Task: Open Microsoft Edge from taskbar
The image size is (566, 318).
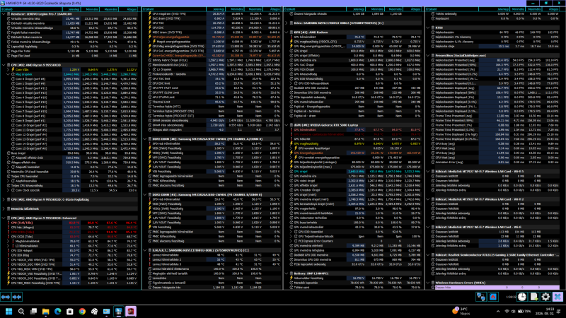Action: coord(58,311)
